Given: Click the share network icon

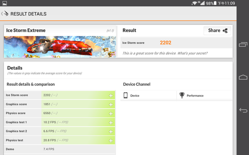Looking at the screenshot, I should tap(225, 31).
